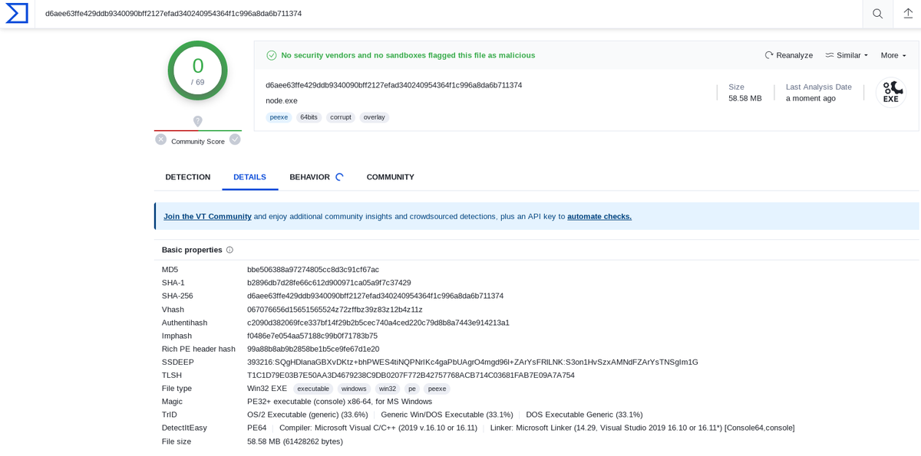Click the green check status icon
The image size is (921, 456).
coord(271,55)
